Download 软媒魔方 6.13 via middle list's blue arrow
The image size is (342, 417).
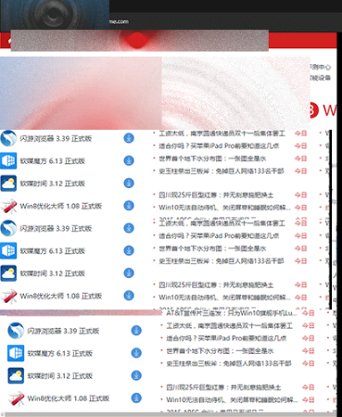[x=129, y=250]
